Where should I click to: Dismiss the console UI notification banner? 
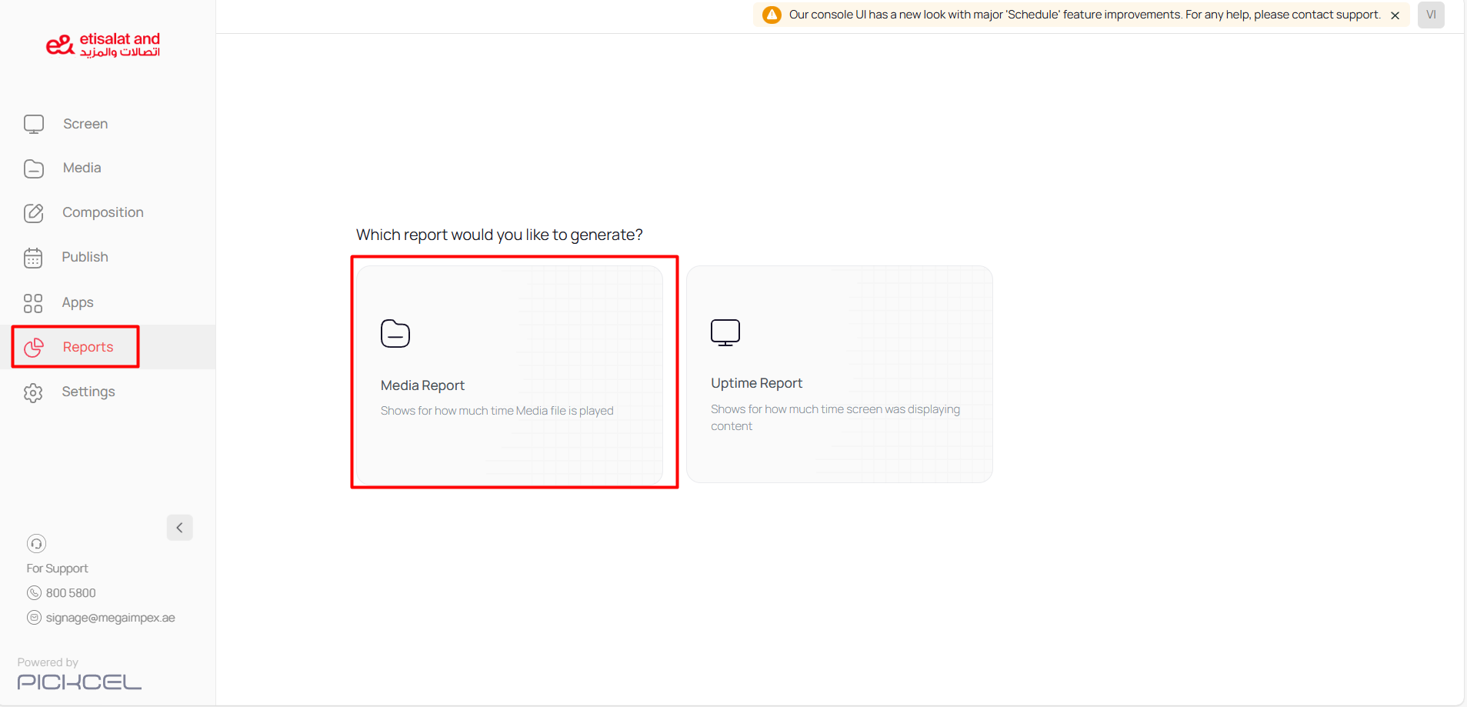point(1395,15)
